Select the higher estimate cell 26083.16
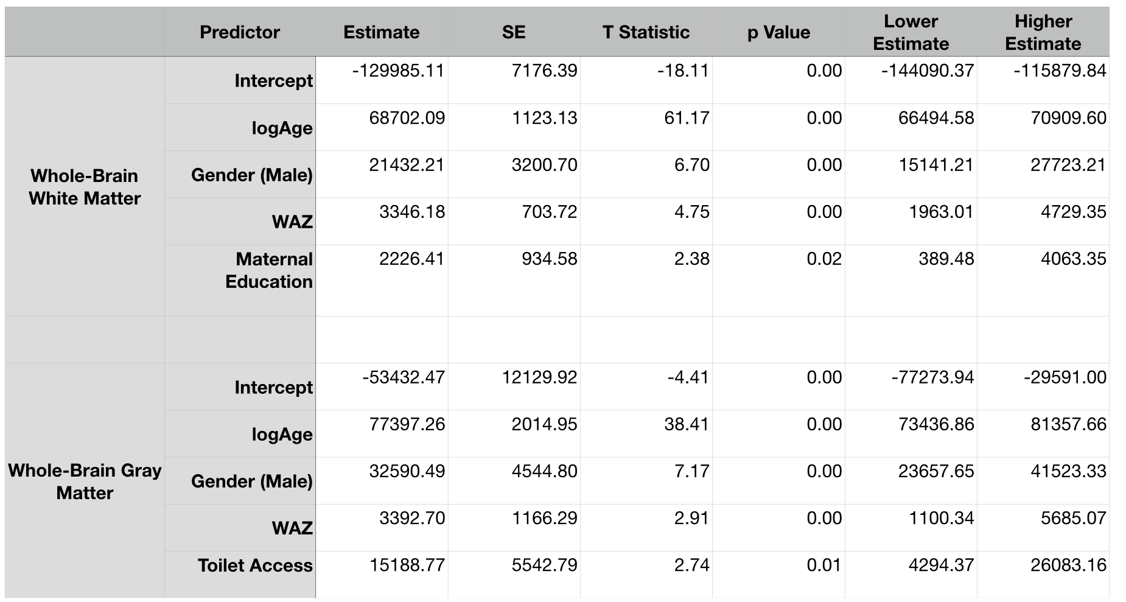Image resolution: width=1126 pixels, height=602 pixels. [1068, 565]
